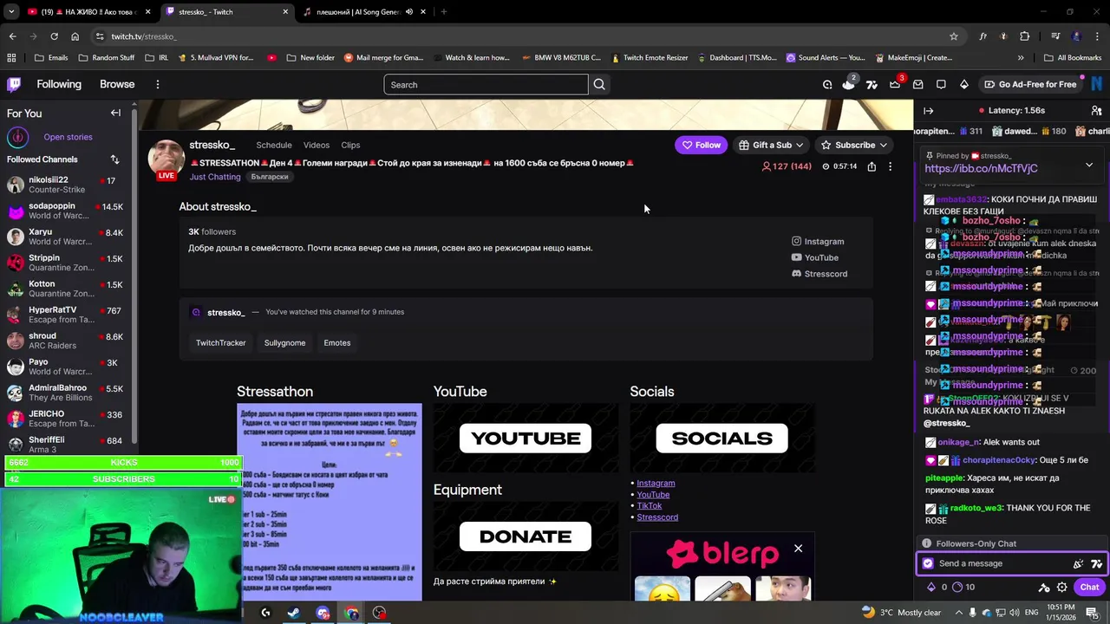Open the three-dot menu beside Browse
This screenshot has width=1110, height=624.
coord(157,84)
